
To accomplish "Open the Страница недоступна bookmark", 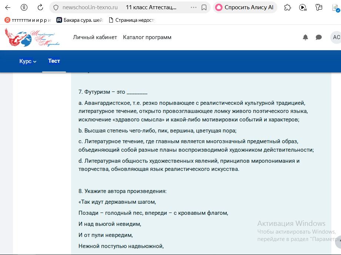I will coord(132,20).
